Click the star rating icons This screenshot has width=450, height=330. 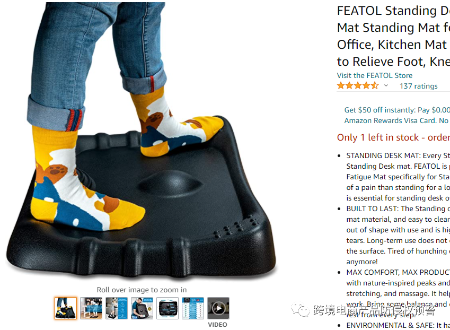coord(358,85)
